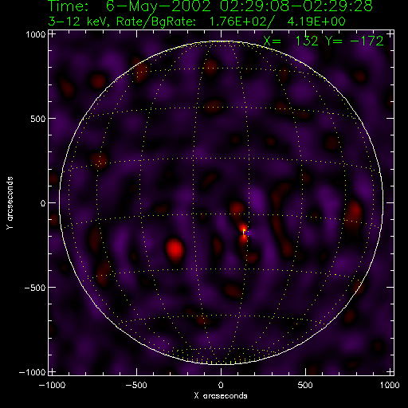Click the background rate value 4.19E+00
This screenshot has height=408, width=408.
pyautogui.click(x=316, y=22)
